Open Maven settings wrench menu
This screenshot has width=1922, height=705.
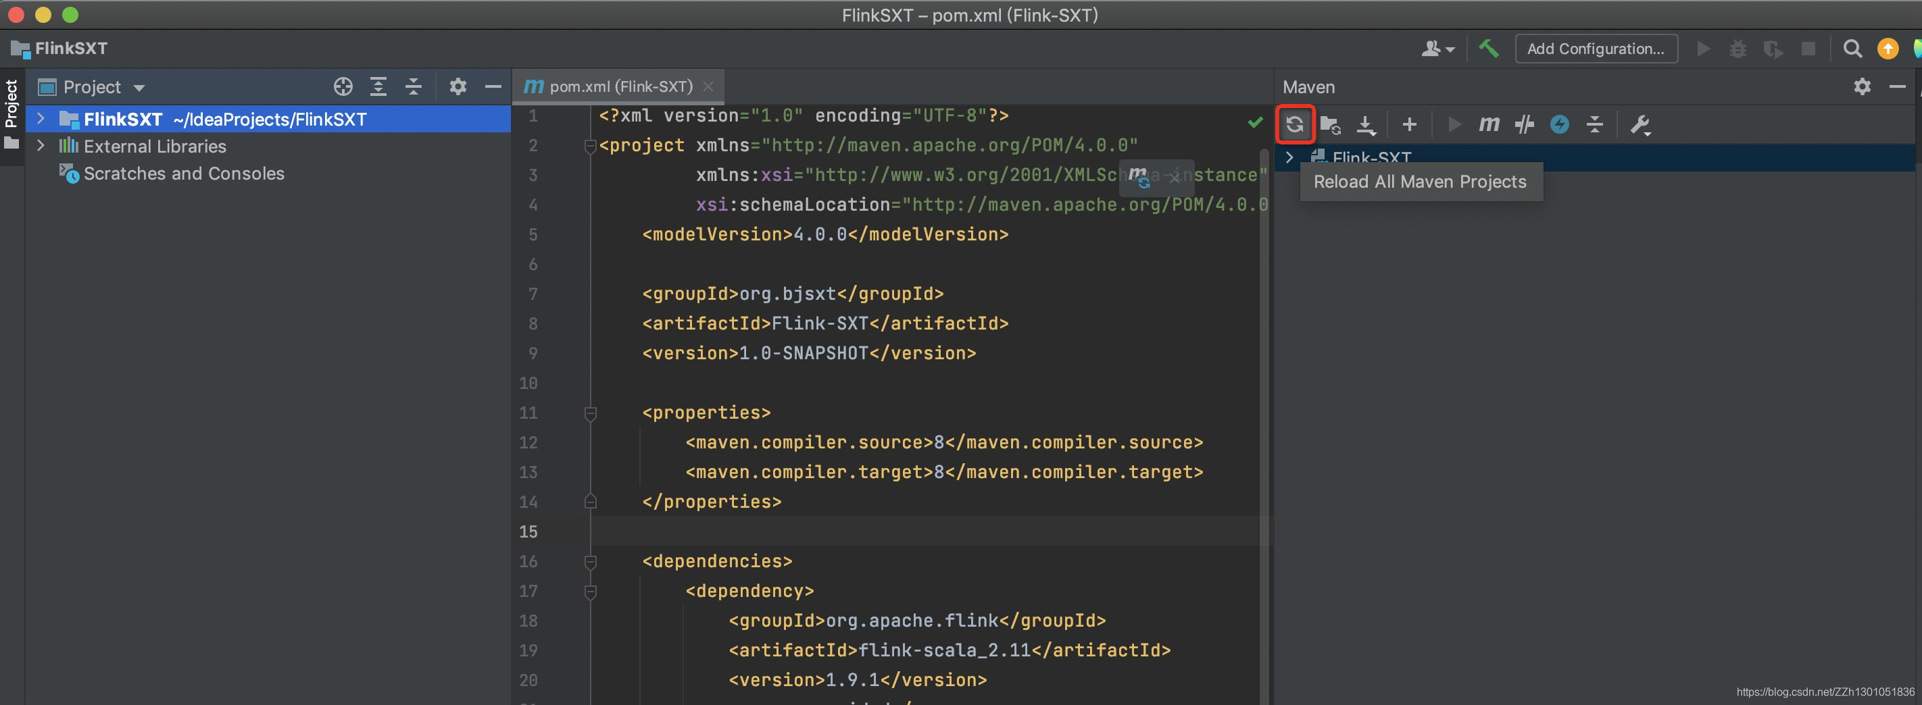coord(1640,124)
